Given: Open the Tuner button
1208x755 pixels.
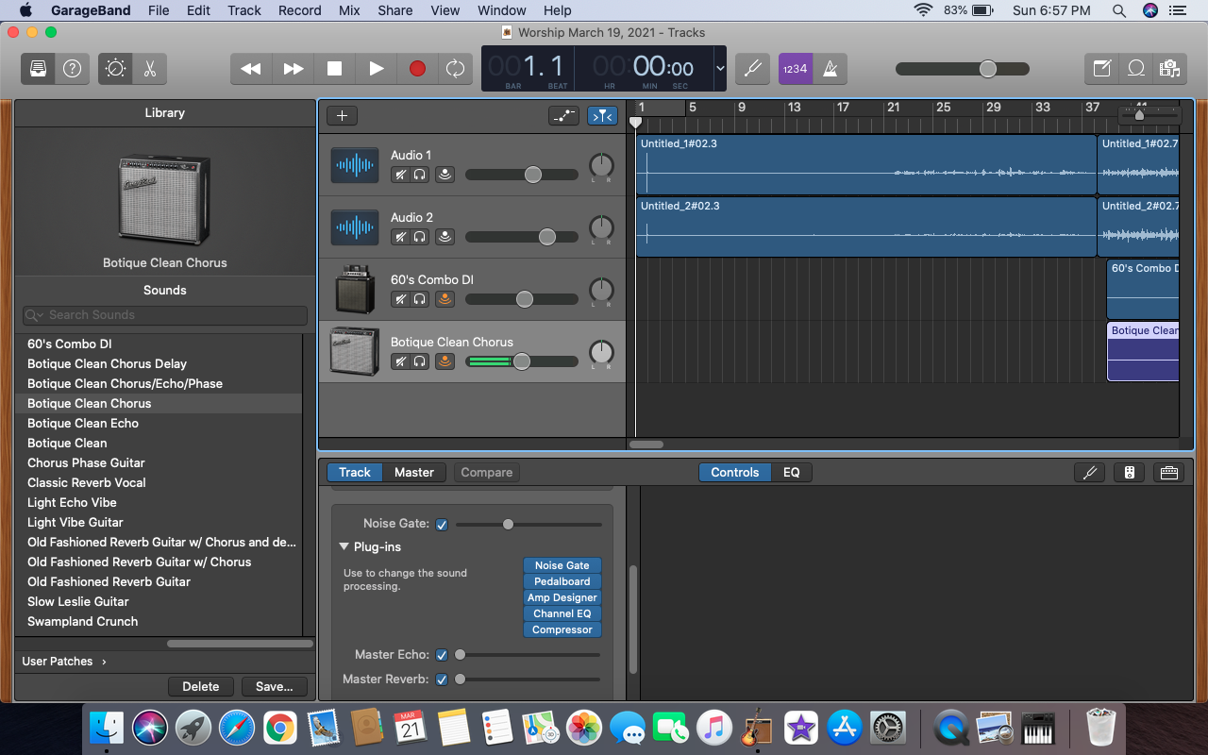Looking at the screenshot, I should [752, 69].
